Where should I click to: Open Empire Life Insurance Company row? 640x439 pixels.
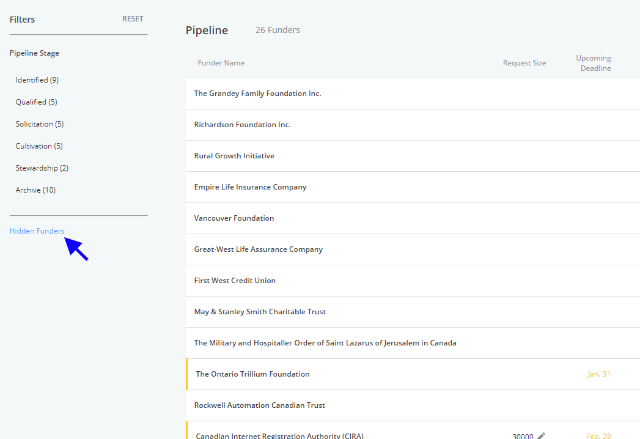coord(413,187)
